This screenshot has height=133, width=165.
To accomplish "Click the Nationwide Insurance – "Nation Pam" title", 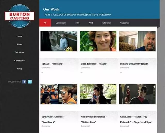I will pos(94,119).
